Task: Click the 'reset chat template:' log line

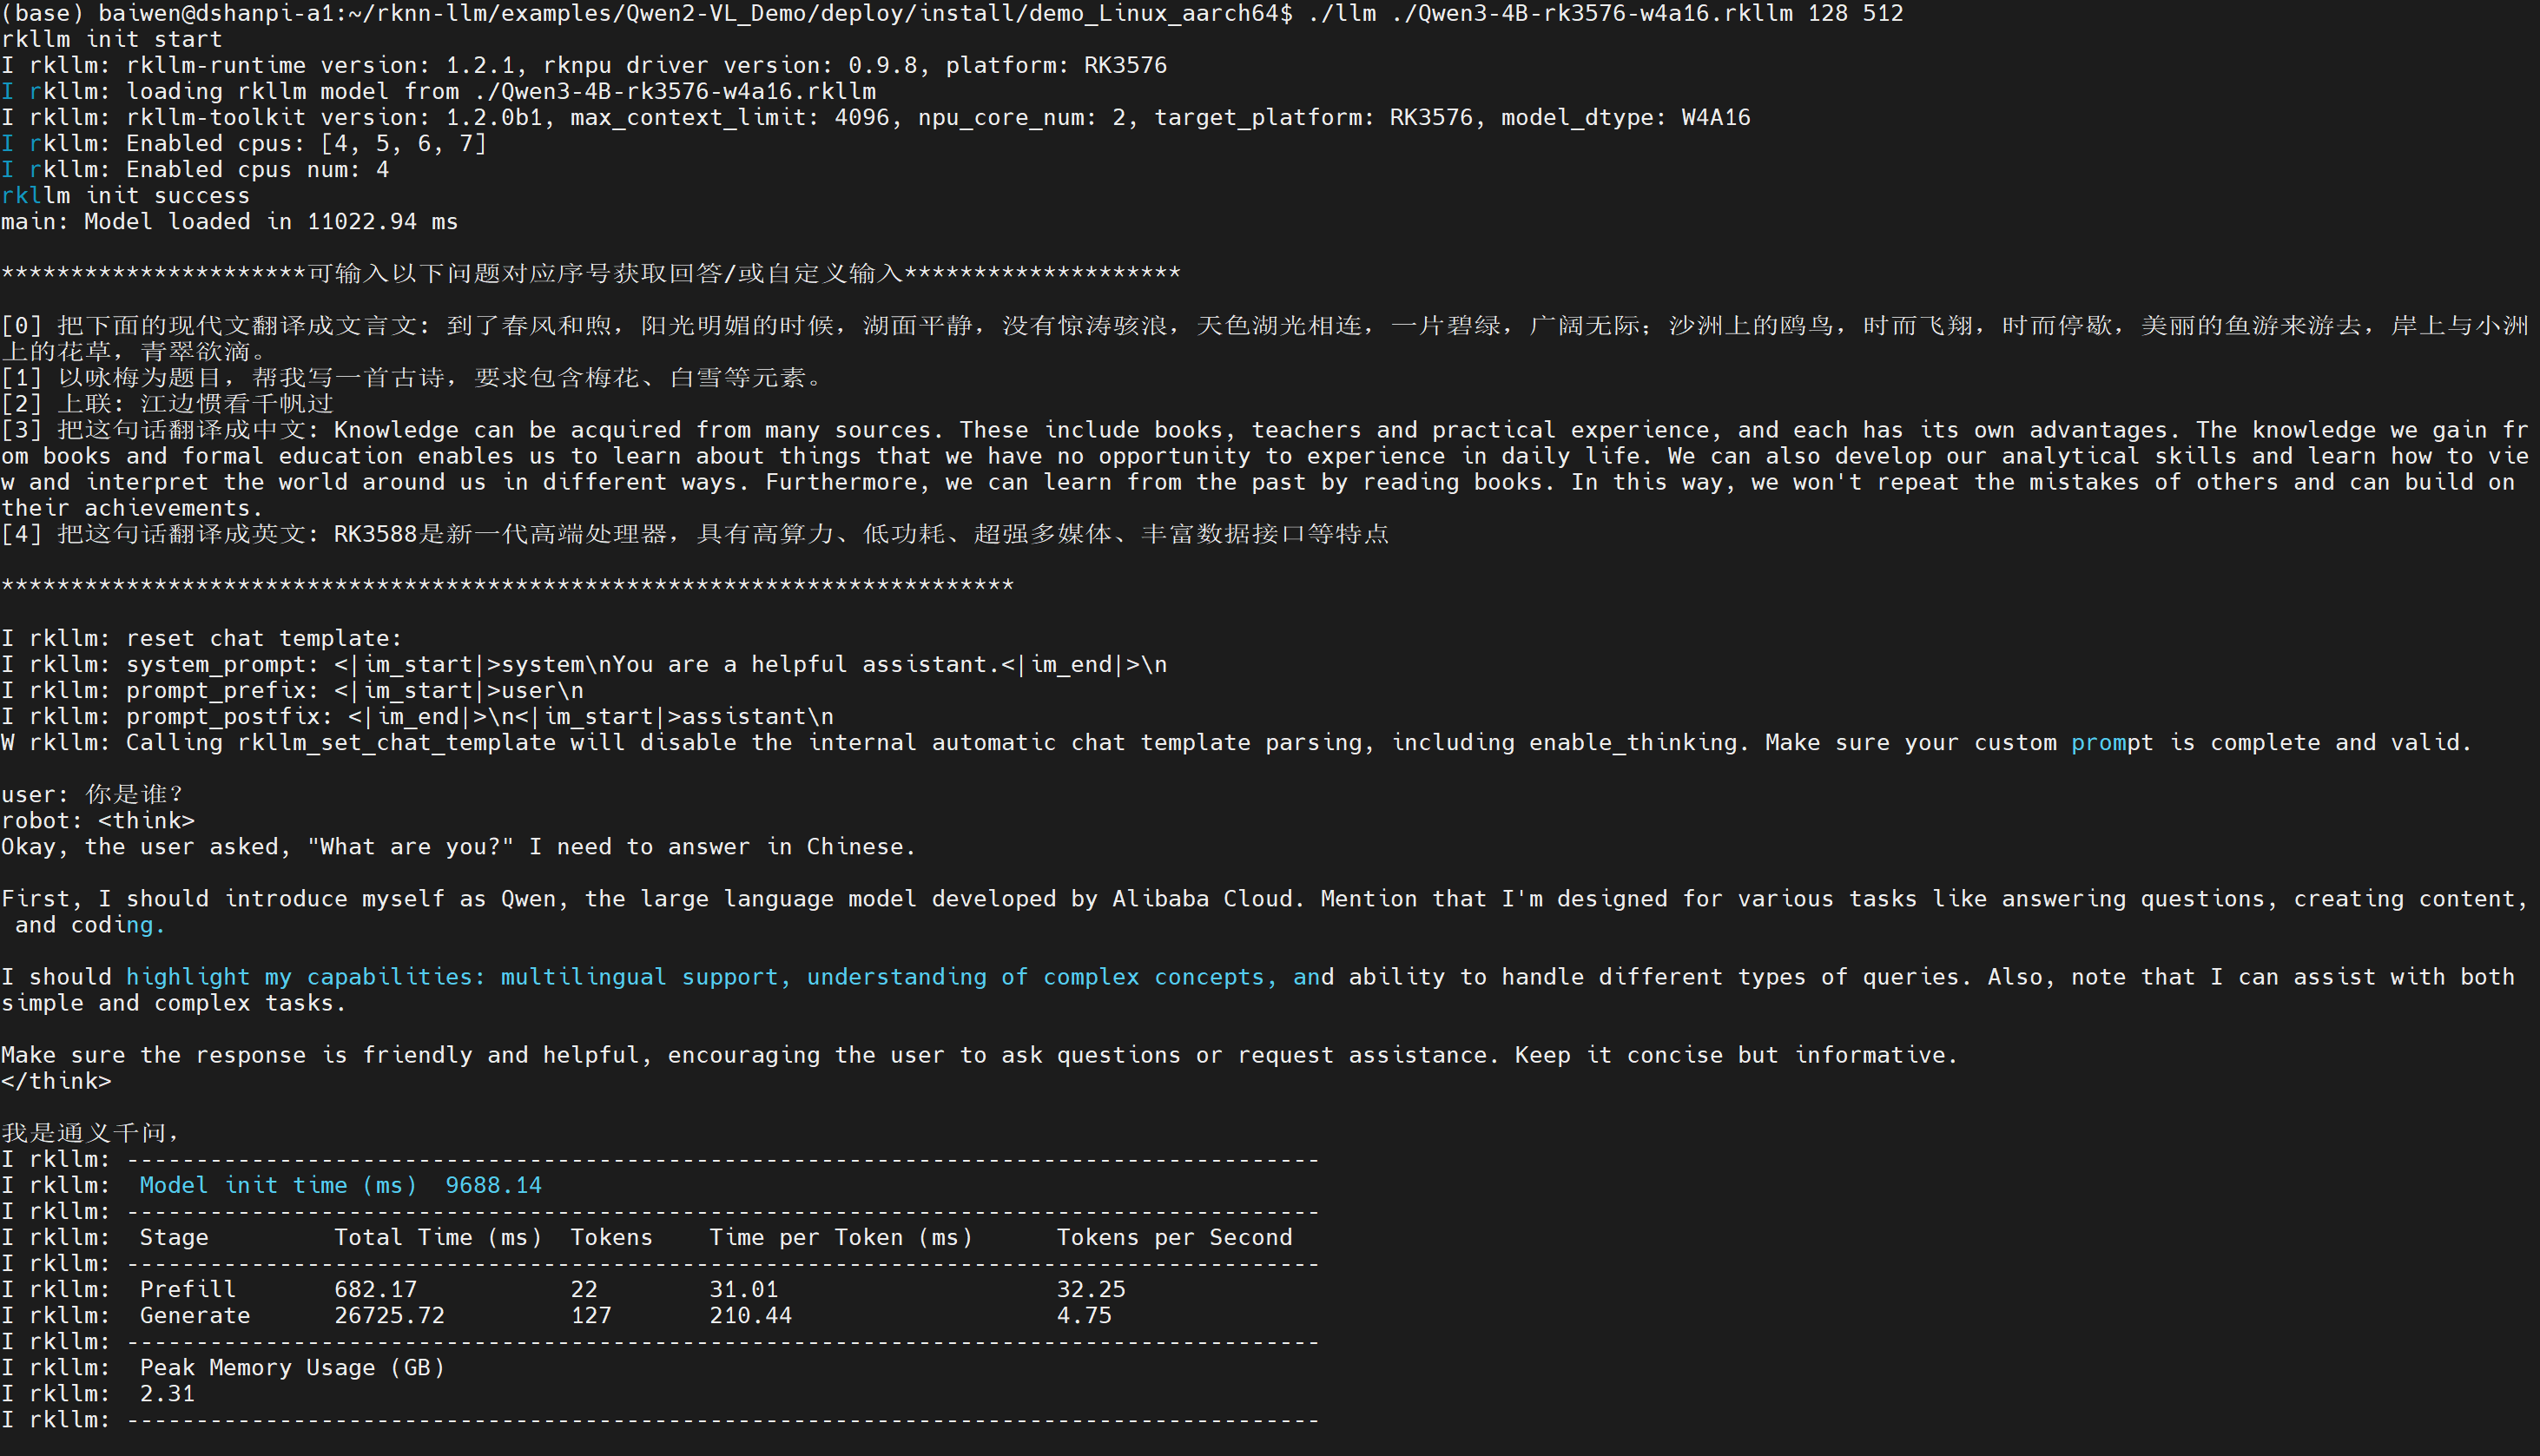Action: pos(263,638)
